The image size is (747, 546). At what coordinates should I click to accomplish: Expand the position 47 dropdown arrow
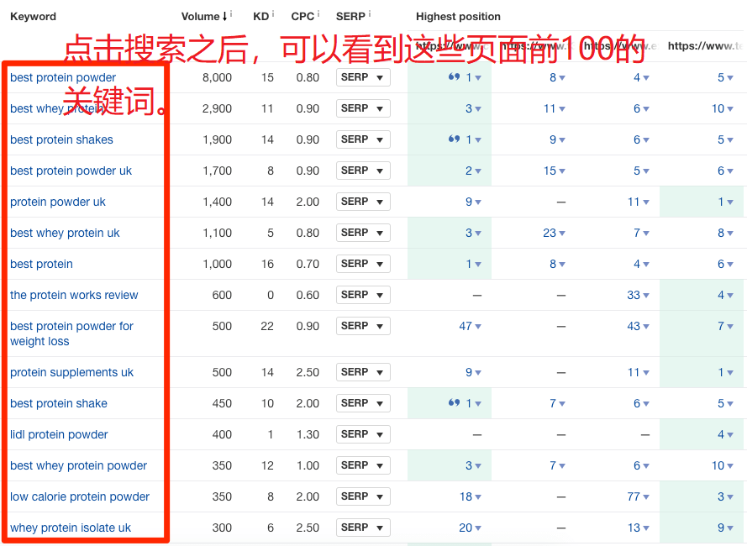pos(478,327)
